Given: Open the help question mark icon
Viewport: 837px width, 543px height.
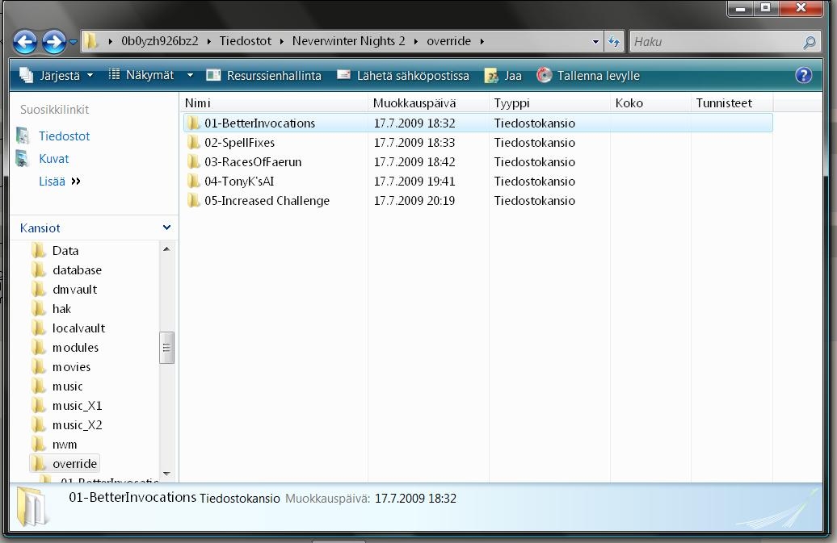Looking at the screenshot, I should (803, 75).
